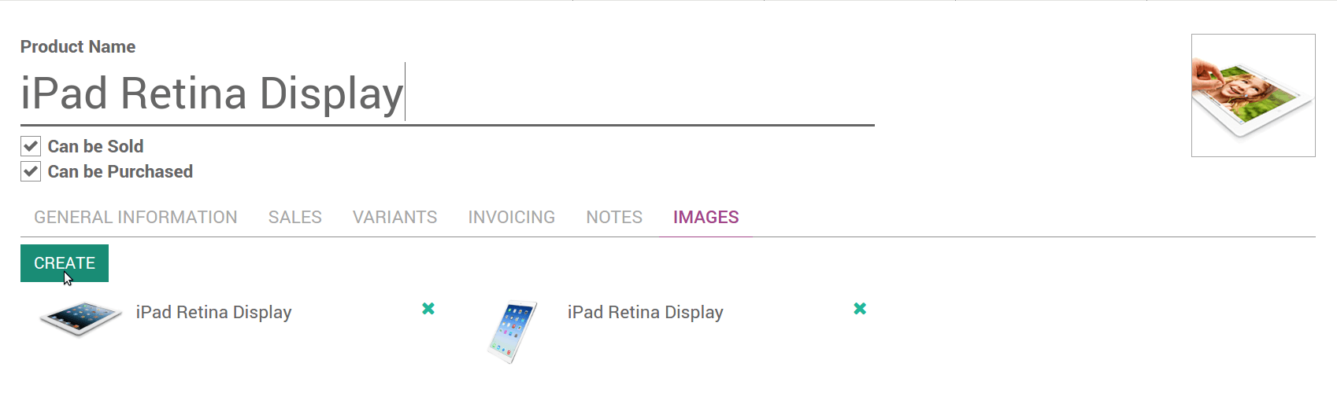
Task: Go to the Variants tab
Action: pos(394,218)
